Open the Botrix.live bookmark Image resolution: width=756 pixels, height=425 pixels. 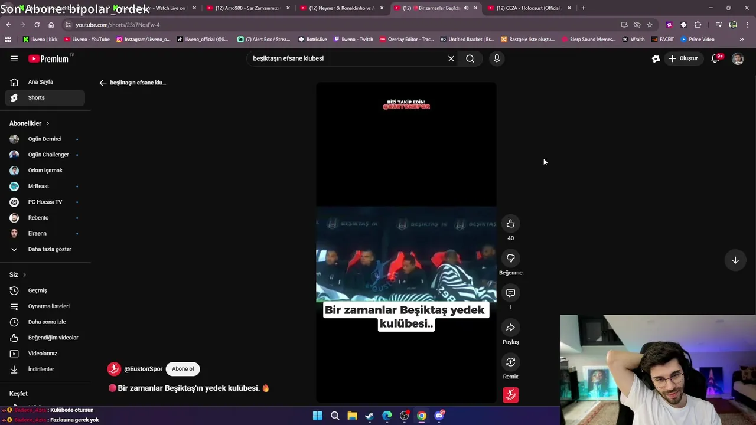click(312, 40)
